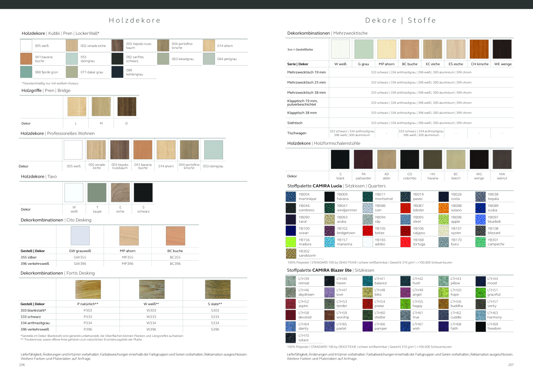This screenshot has height=376, width=533.
Task: Click the Mehrzwecktisch 25 mm row label
Action: click(306, 82)
